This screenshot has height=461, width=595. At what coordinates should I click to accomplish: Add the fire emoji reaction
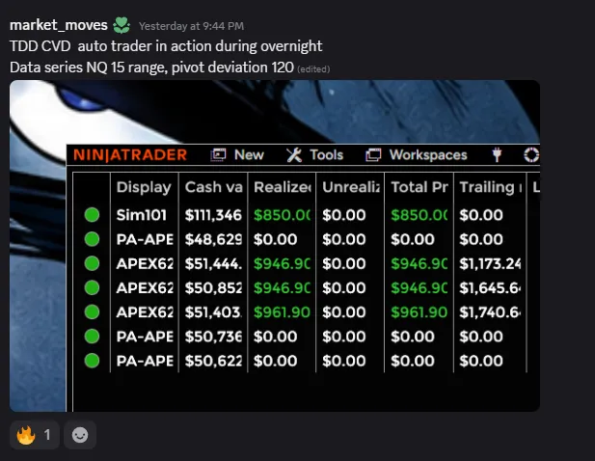pyautogui.click(x=34, y=435)
